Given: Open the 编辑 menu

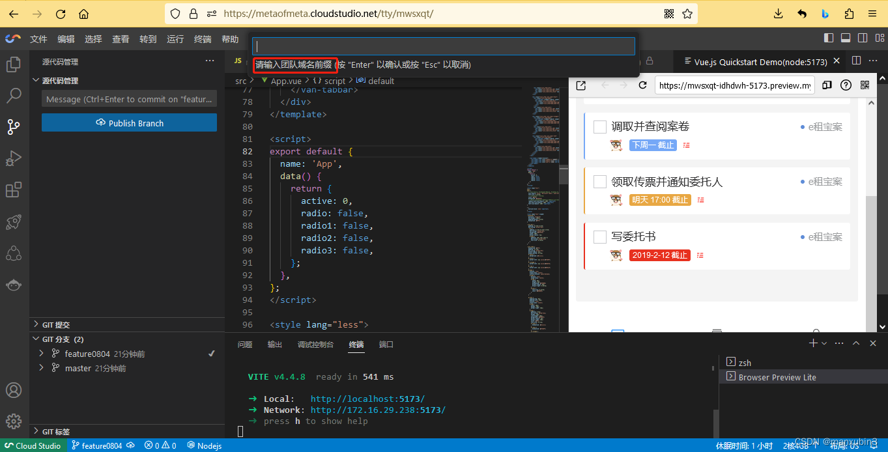Looking at the screenshot, I should tap(66, 39).
